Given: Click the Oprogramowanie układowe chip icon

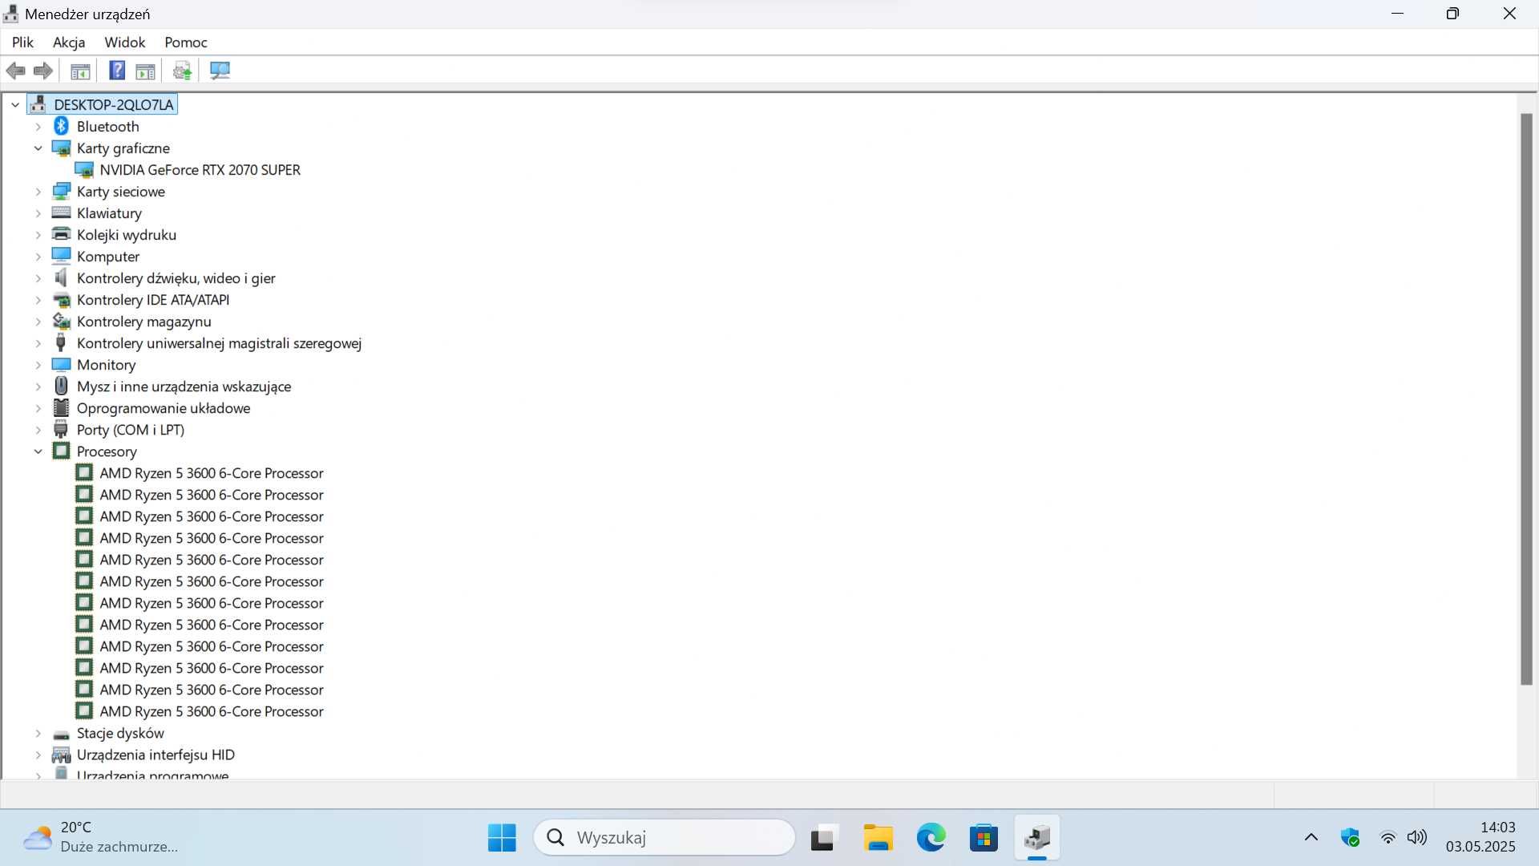Looking at the screenshot, I should [62, 407].
